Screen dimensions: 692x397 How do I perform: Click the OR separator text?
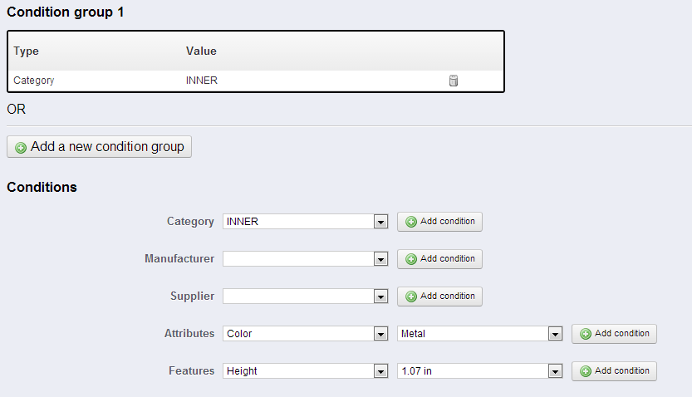pyautogui.click(x=17, y=110)
